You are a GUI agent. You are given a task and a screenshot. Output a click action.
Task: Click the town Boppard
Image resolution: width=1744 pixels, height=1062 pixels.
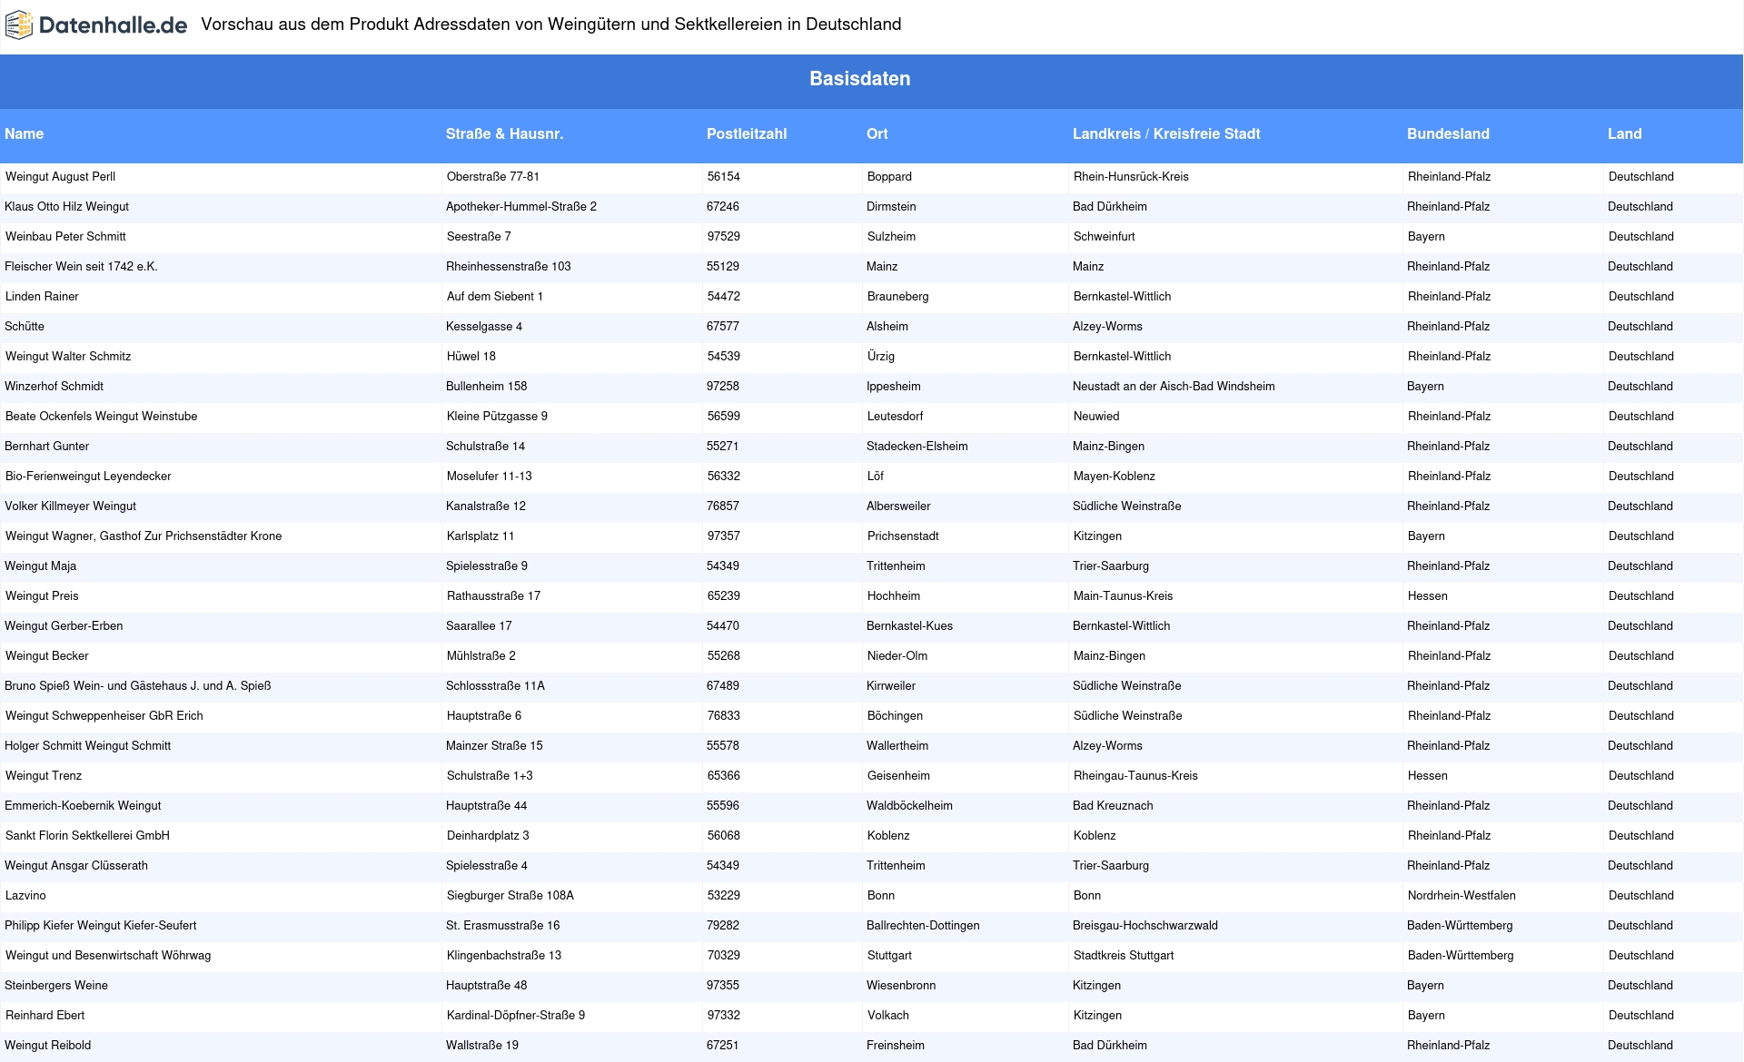click(x=889, y=177)
